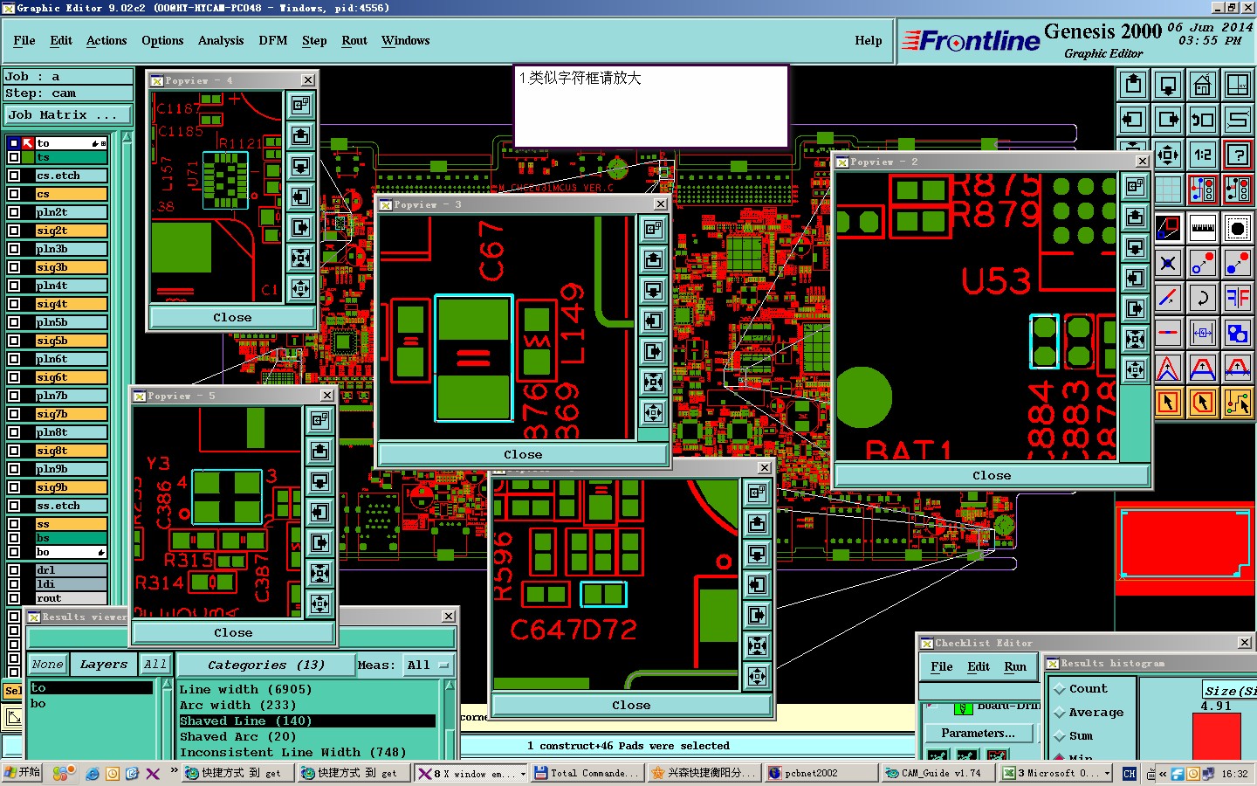Click the red histogram bar
Screen dimensions: 1257x786
pos(1216,736)
